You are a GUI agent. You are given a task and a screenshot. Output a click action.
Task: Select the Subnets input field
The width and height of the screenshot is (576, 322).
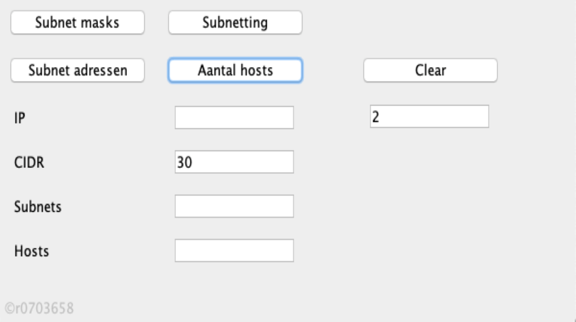(x=234, y=206)
